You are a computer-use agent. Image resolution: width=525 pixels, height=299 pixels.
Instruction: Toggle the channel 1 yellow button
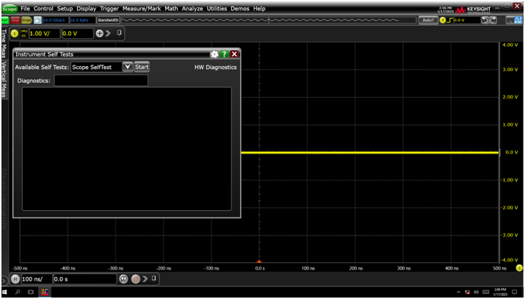pyautogui.click(x=15, y=34)
